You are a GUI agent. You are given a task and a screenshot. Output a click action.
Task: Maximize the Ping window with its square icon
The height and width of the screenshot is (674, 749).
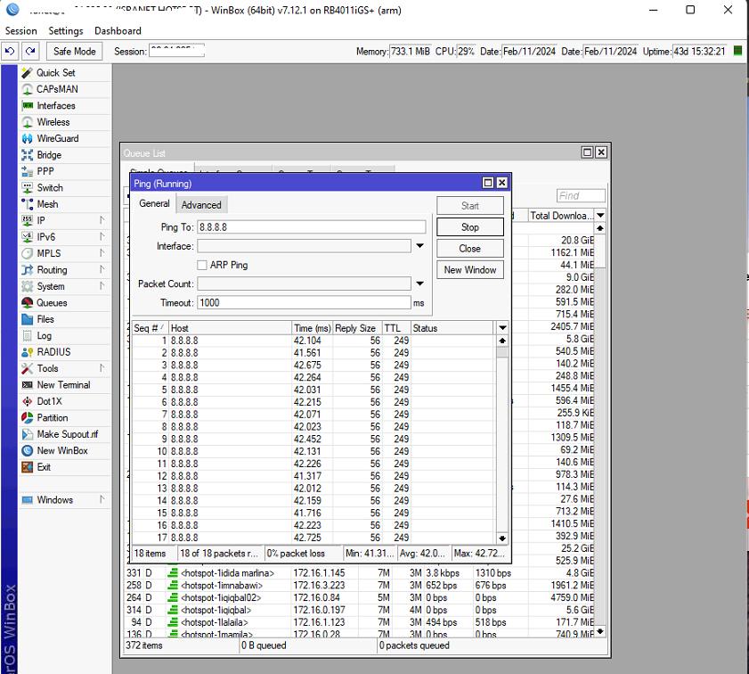pyautogui.click(x=488, y=183)
